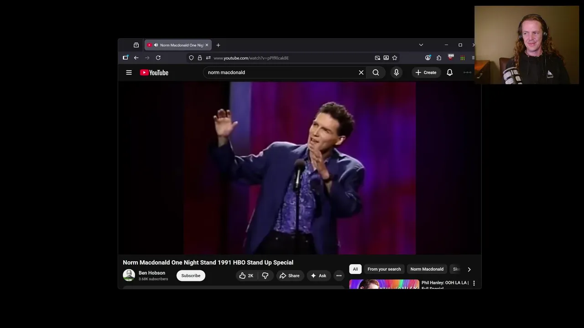Open Ben Hobson channel avatar
584x328 pixels.
pos(129,275)
